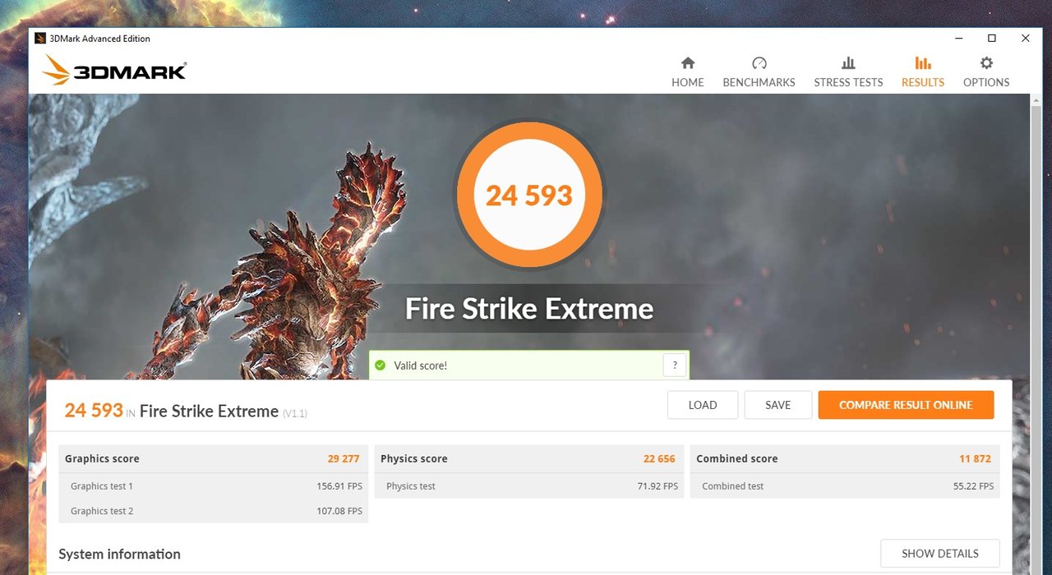Click the vertical scrollbar up arrow
The height and width of the screenshot is (575, 1052).
pyautogui.click(x=1036, y=100)
